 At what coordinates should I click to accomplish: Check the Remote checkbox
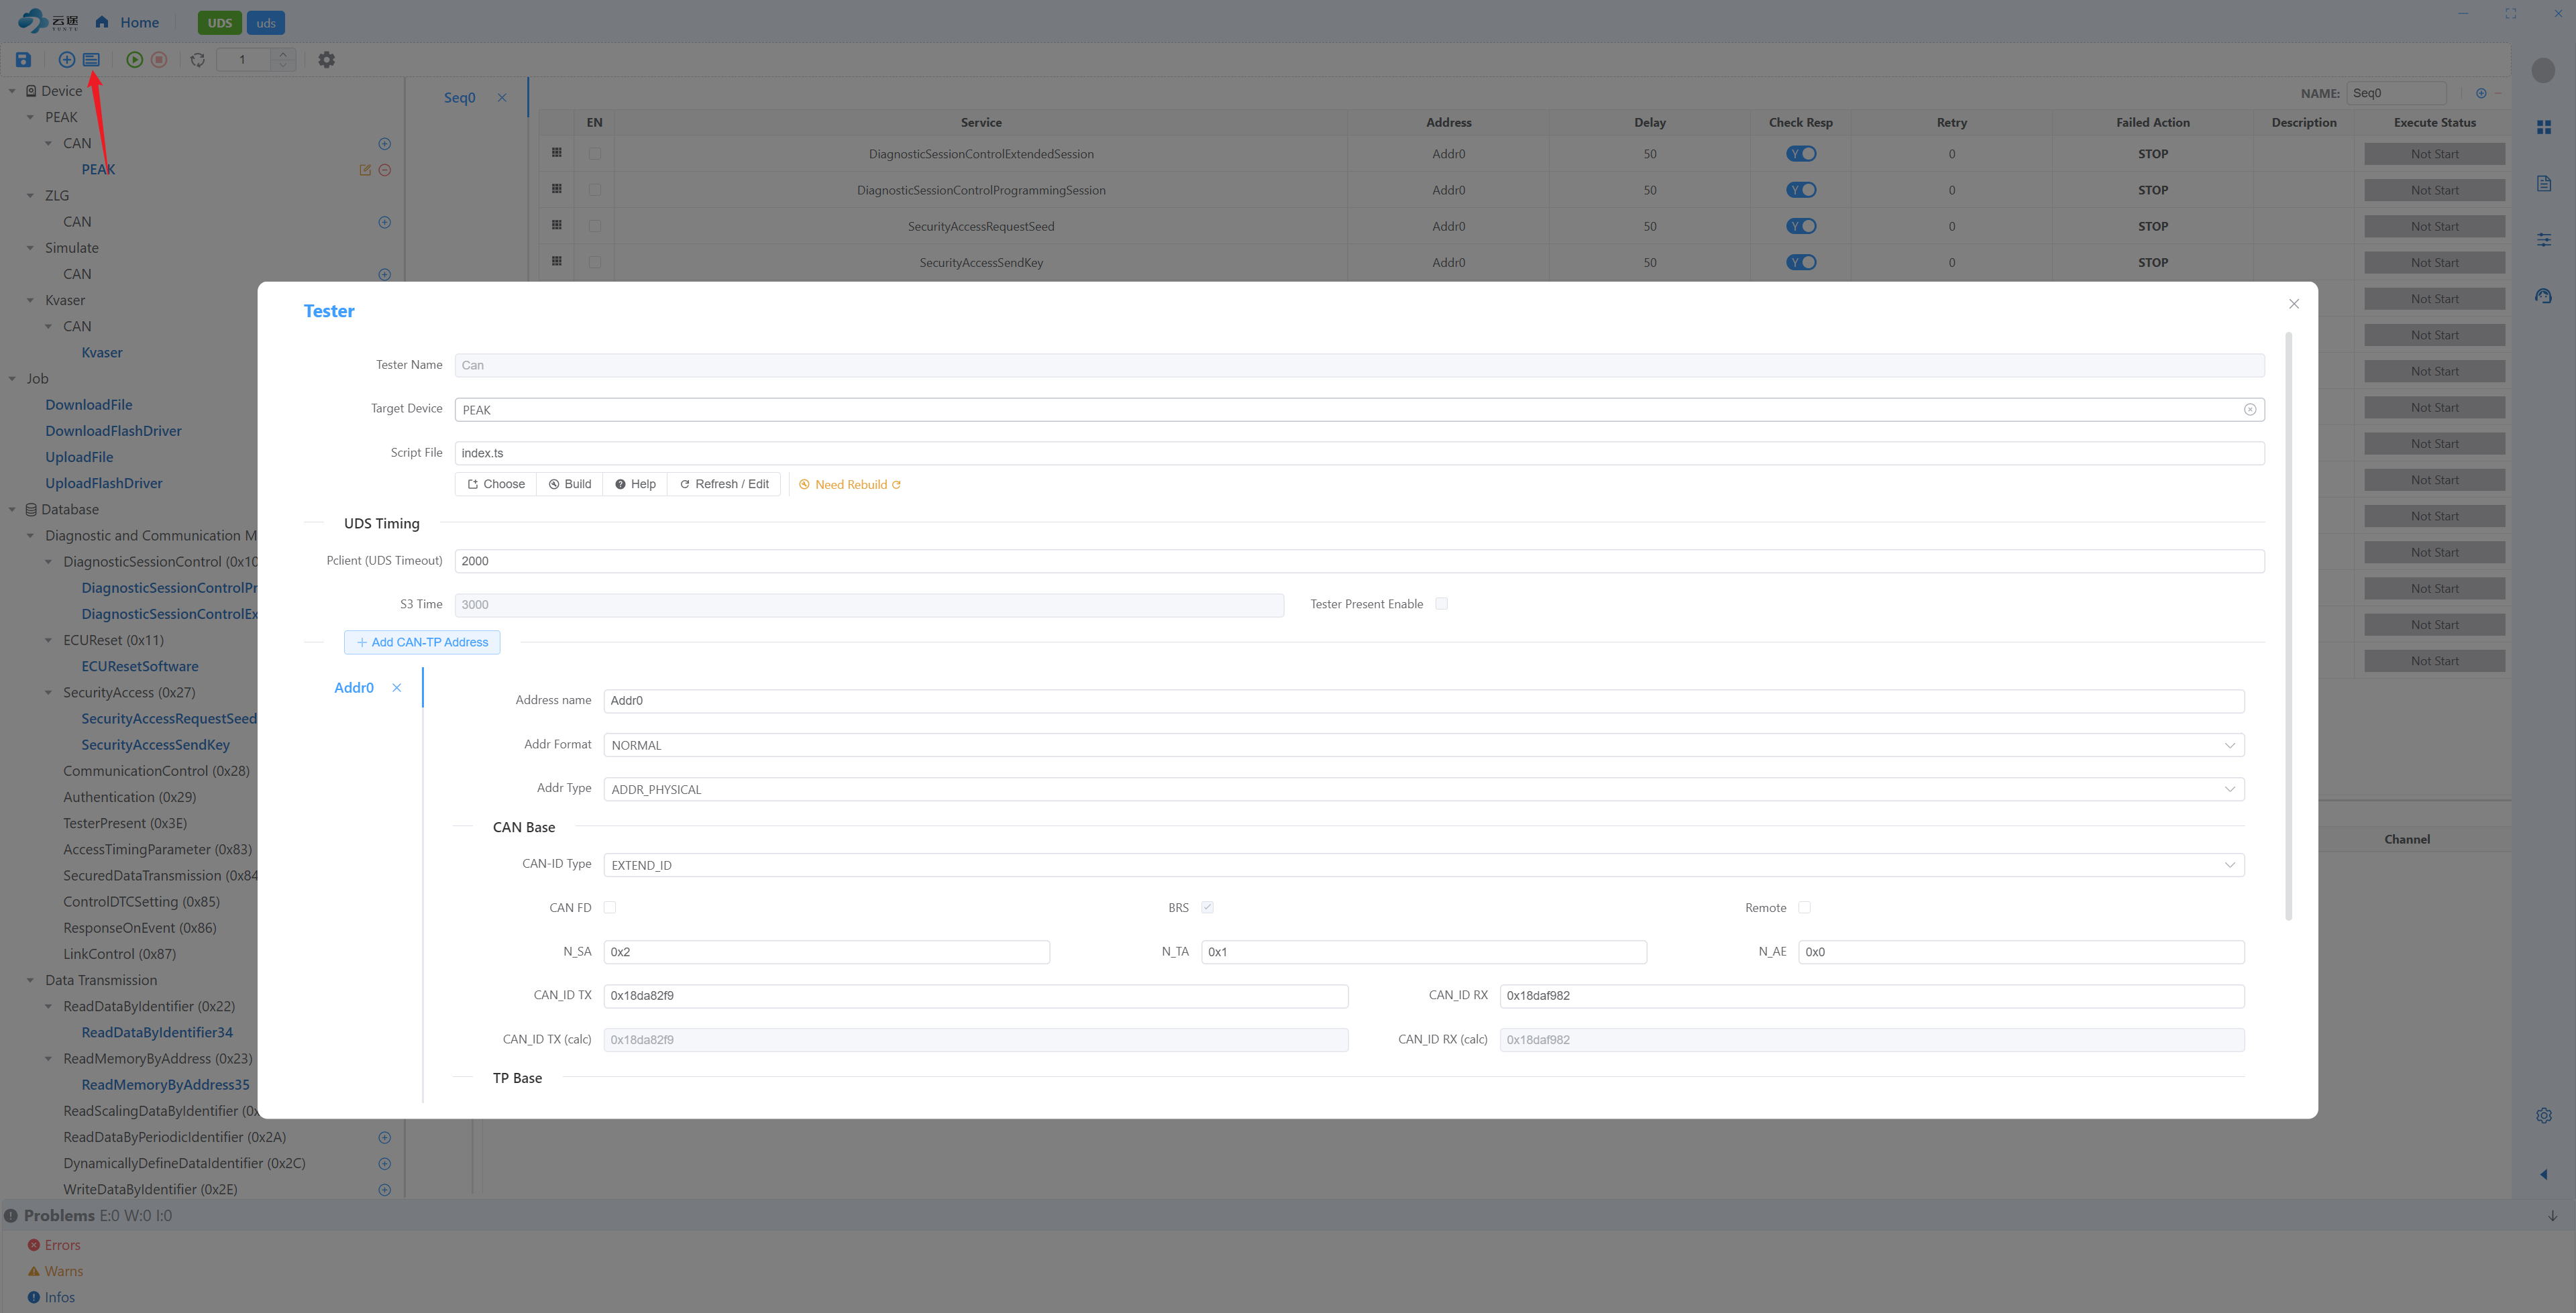pos(1804,907)
